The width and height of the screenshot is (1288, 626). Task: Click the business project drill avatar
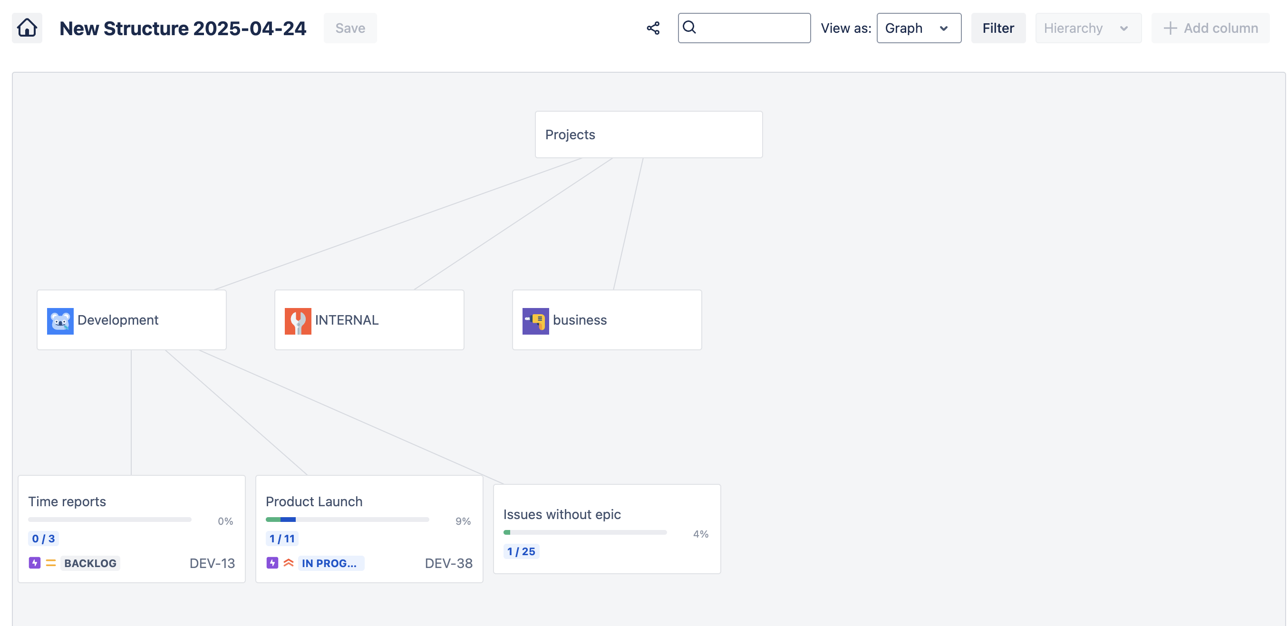click(535, 320)
